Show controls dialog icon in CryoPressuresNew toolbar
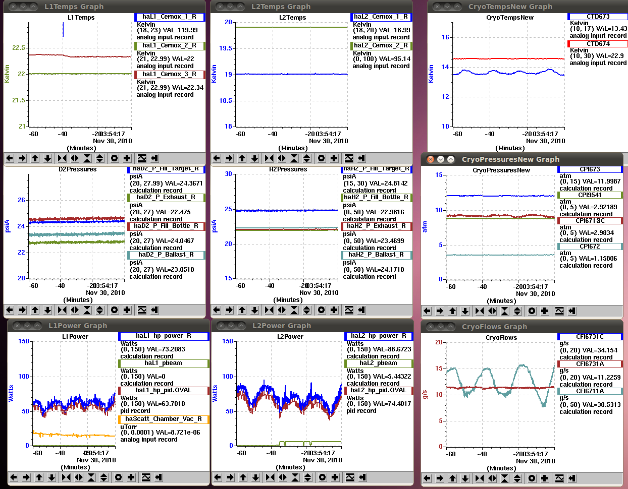Viewport: 628px width, 489px height. point(572,311)
